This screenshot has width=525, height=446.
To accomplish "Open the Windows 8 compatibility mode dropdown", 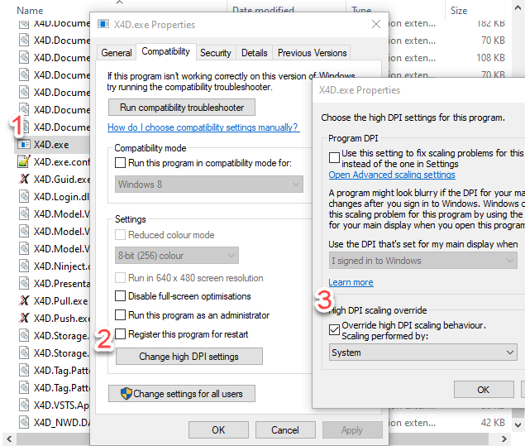I will pyautogui.click(x=208, y=185).
